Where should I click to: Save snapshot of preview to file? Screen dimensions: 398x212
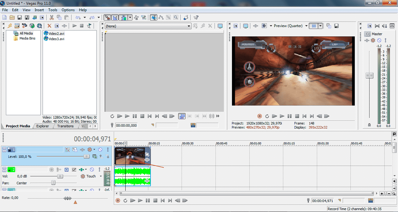point(336,26)
